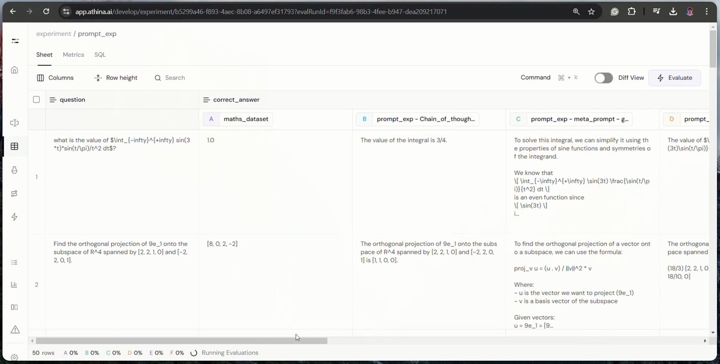Click the browser reload icon
The image size is (720, 364).
tap(46, 11)
